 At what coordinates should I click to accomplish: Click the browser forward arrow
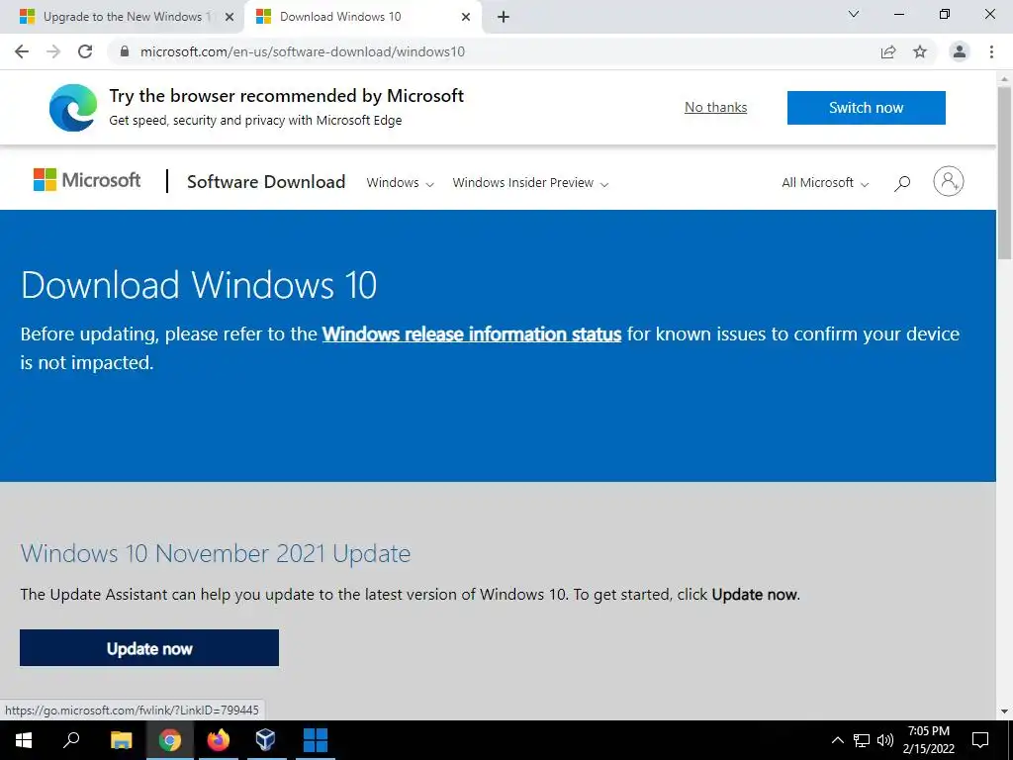click(x=53, y=51)
